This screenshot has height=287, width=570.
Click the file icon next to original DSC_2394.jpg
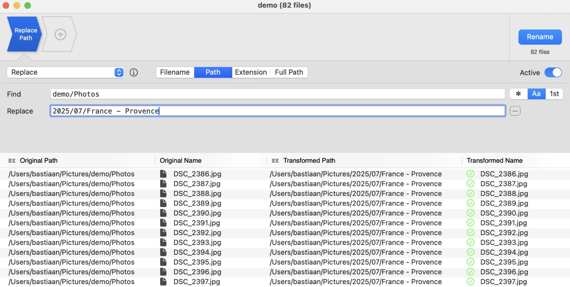163,253
